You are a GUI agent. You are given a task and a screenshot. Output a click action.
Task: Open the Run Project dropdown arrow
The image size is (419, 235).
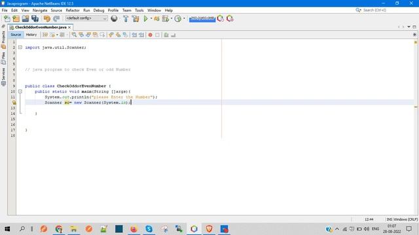151,18
